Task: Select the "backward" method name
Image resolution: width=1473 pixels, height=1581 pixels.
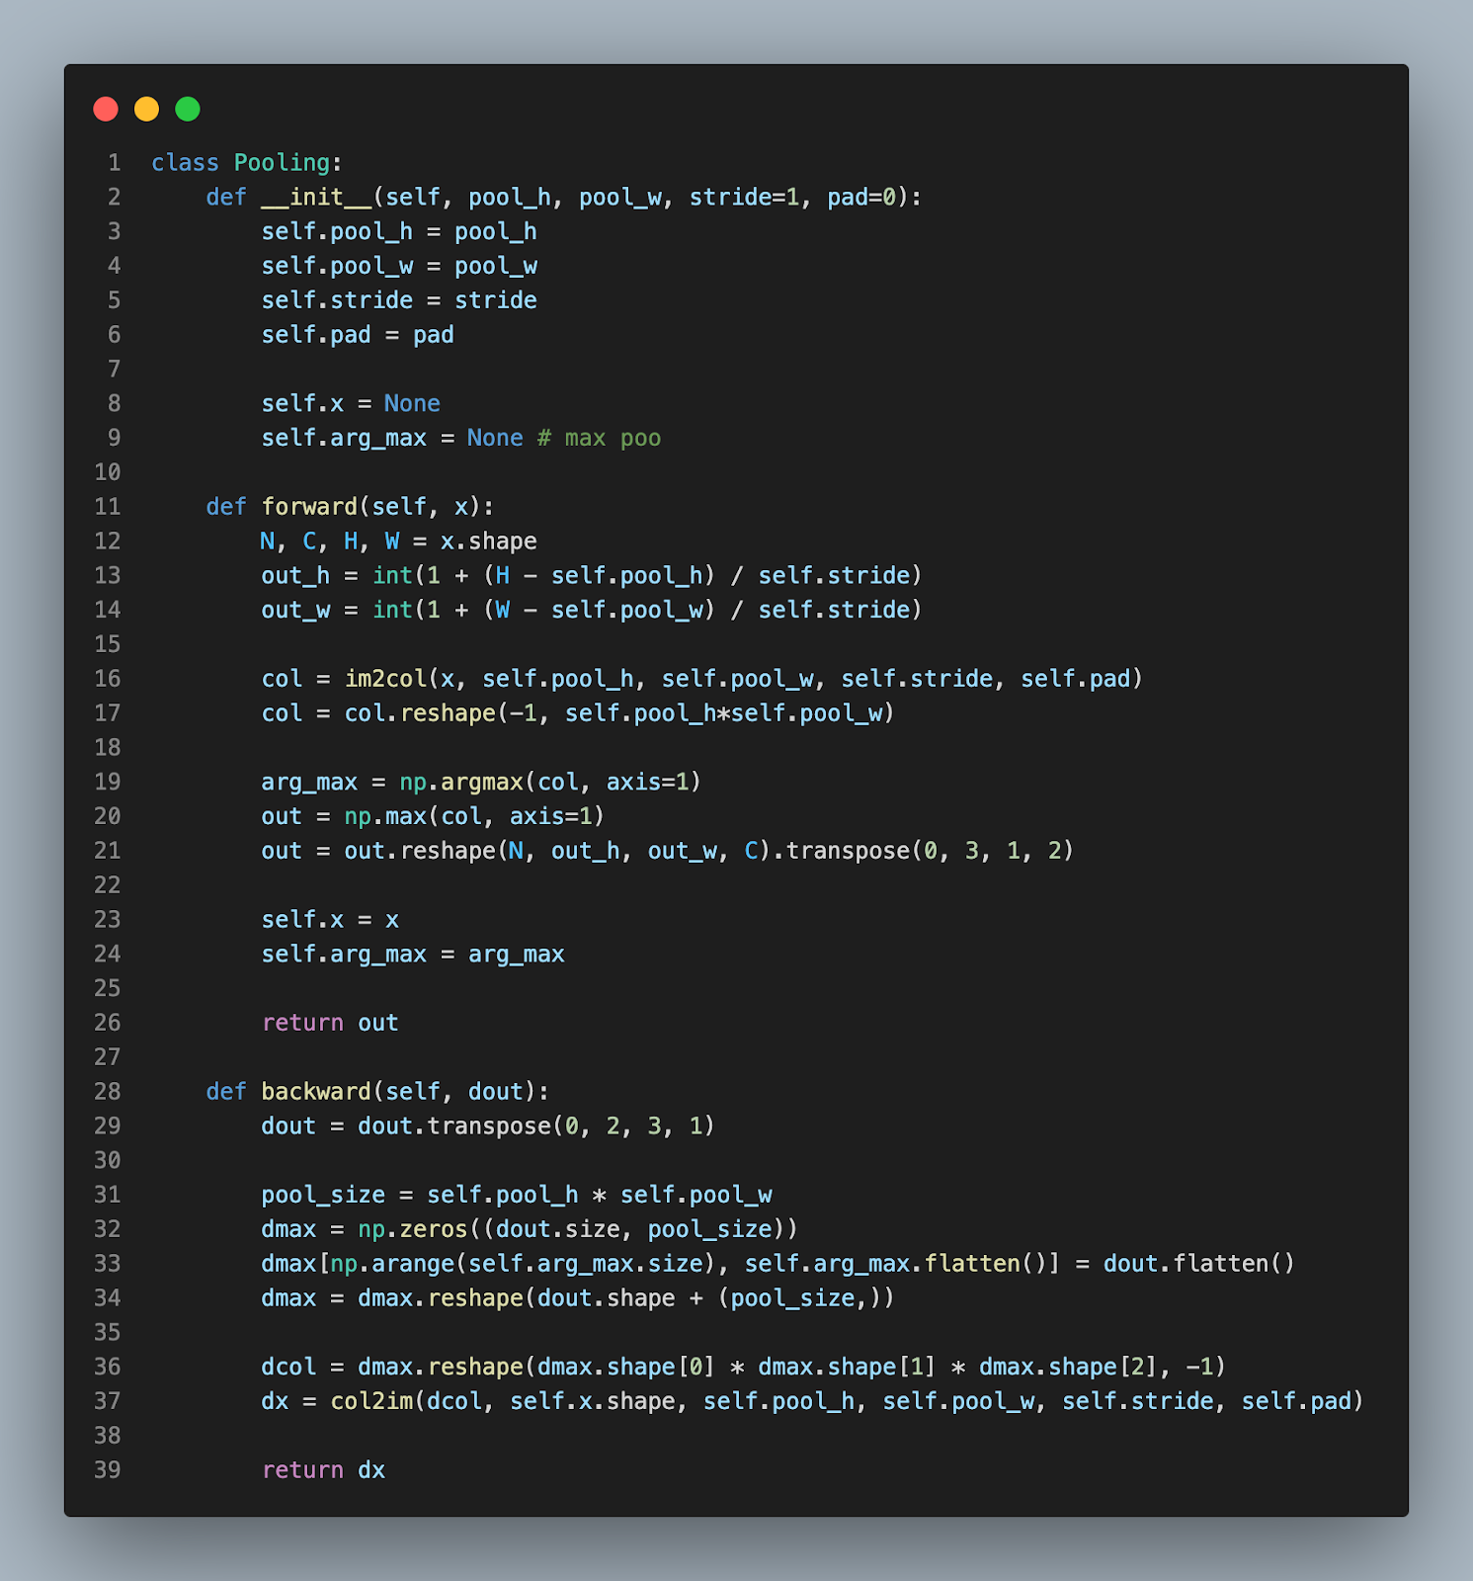Action: click(316, 1092)
